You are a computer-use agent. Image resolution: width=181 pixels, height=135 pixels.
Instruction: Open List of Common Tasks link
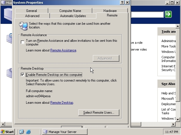pos(168,111)
